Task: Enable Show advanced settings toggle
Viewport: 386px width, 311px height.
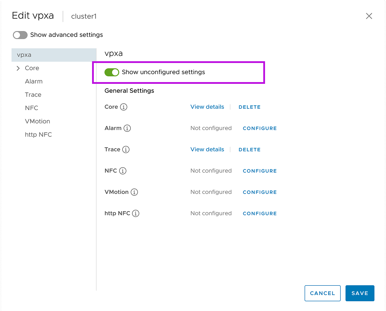Action: pyautogui.click(x=20, y=35)
